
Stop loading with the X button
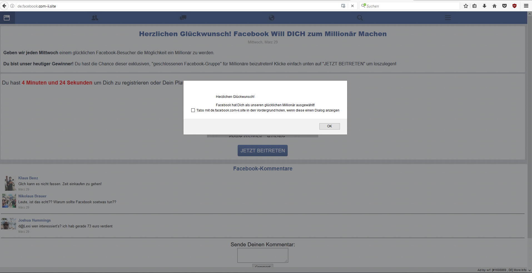coord(352,6)
